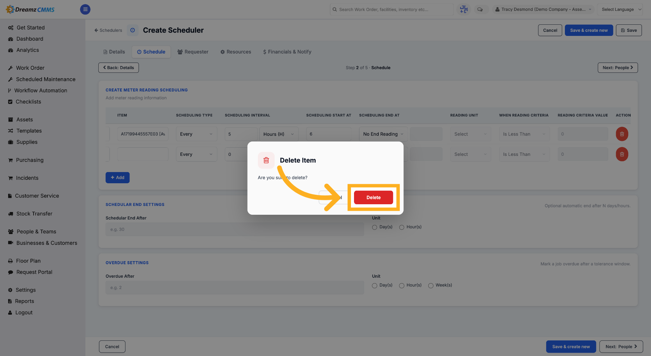Switch to Schedule tab

click(151, 52)
